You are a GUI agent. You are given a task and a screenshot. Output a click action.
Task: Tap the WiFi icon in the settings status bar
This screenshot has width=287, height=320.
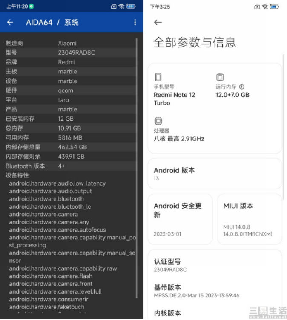[x=265, y=7]
